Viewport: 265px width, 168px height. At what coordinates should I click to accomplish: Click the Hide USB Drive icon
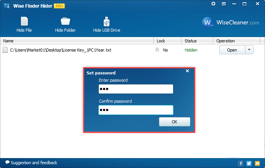(x=106, y=22)
